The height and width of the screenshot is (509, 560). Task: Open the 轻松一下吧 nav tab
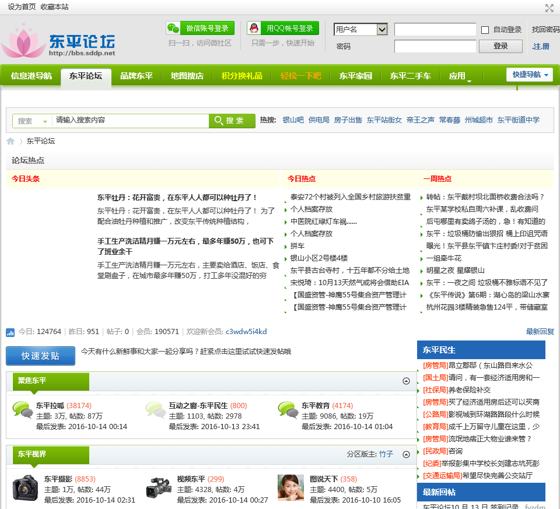tap(301, 76)
